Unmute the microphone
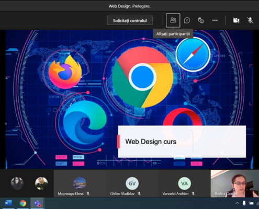 pyautogui.click(x=250, y=20)
